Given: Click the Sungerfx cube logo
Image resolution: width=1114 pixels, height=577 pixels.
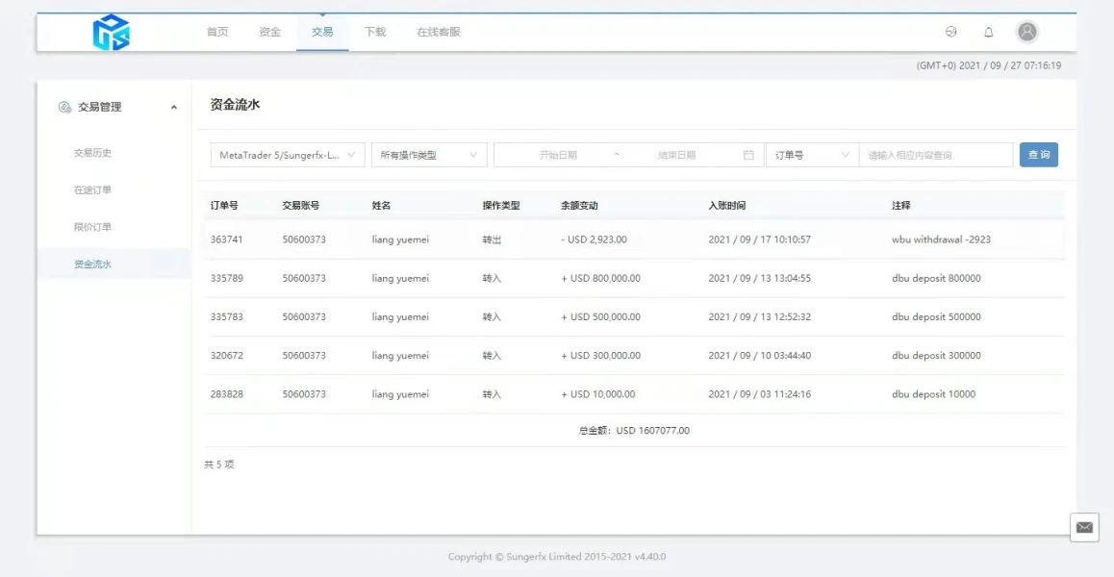Looking at the screenshot, I should click(111, 33).
